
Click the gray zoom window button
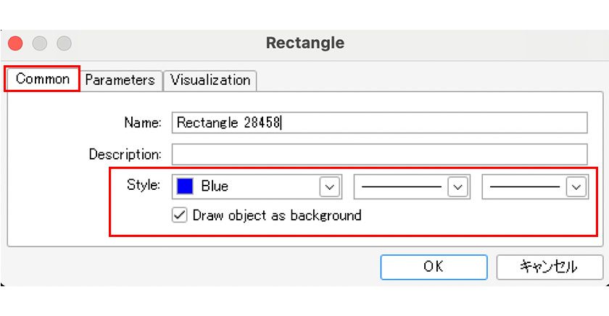pyautogui.click(x=65, y=43)
